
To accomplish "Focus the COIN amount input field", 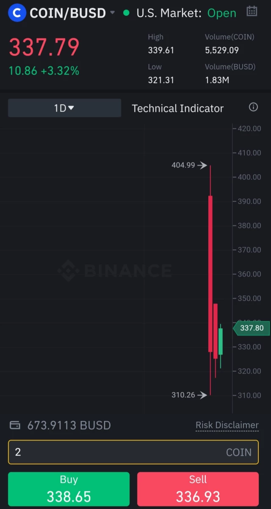I will (133, 452).
